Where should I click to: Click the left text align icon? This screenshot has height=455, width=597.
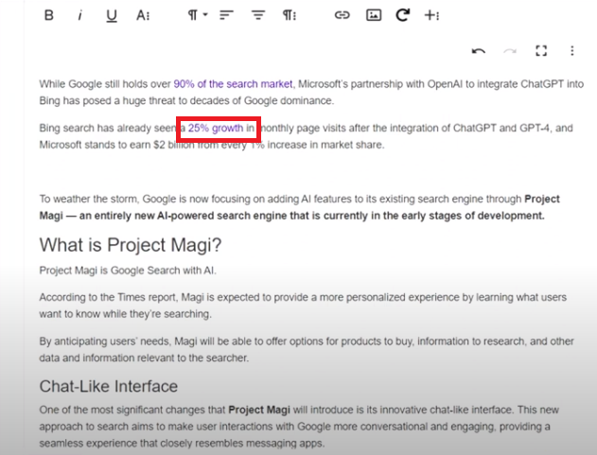(225, 15)
